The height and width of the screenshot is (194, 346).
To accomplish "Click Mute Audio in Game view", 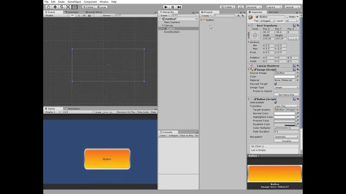I will (x=143, y=112).
